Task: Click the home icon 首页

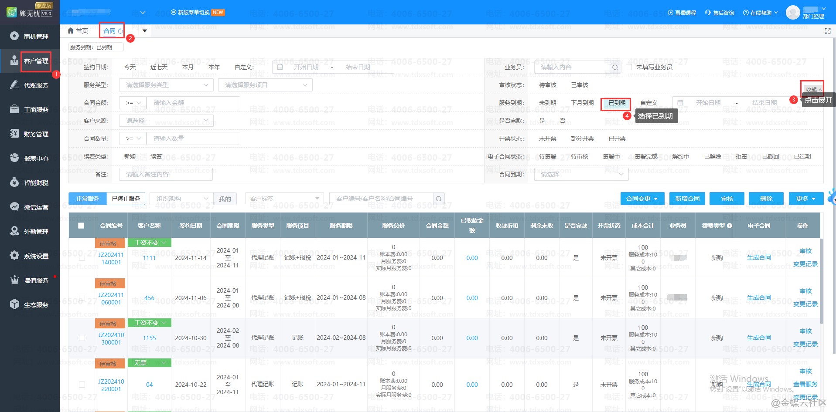Action: pos(71,31)
